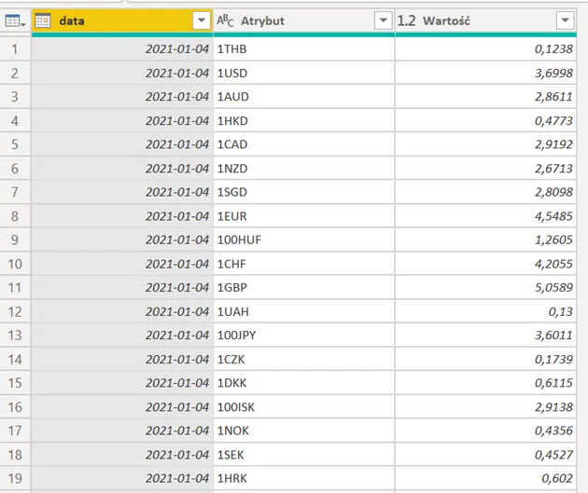Select row number 1

(15, 48)
